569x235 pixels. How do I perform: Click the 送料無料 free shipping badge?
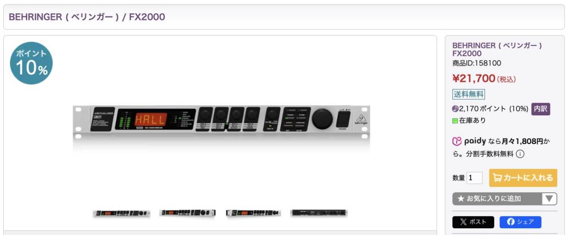tap(469, 94)
